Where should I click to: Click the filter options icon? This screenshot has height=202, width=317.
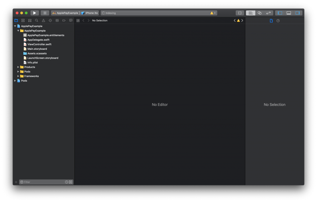(x=22, y=182)
